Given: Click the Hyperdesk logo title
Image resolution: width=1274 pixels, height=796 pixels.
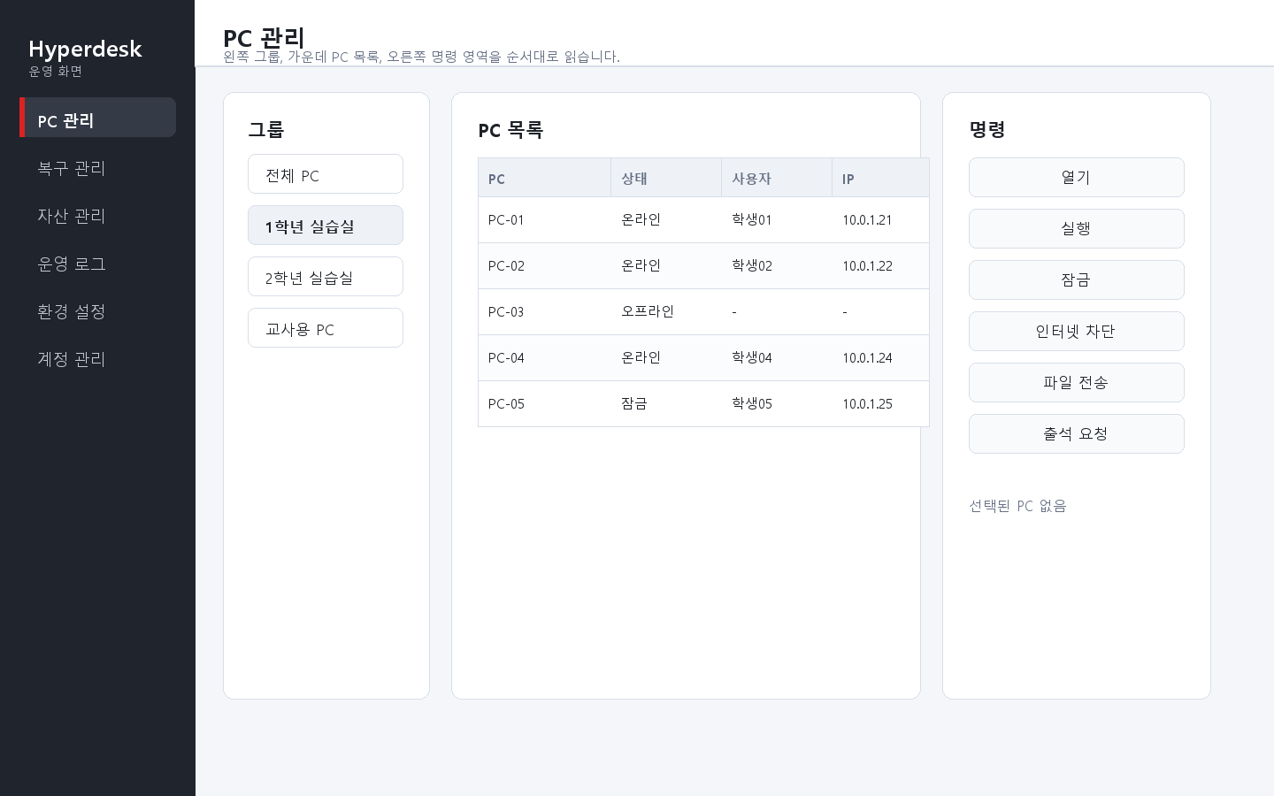Looking at the screenshot, I should (85, 49).
